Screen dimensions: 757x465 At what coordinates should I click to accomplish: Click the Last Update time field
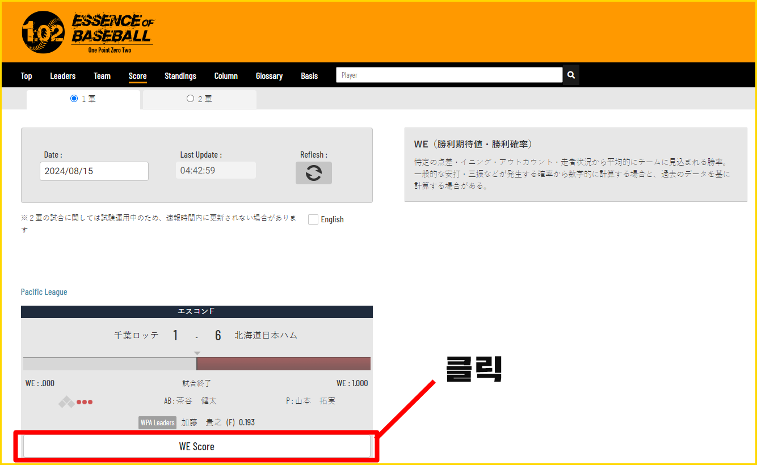tap(216, 170)
